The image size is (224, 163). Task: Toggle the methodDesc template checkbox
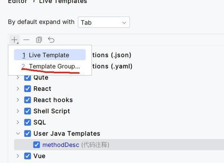pyautogui.click(x=36, y=145)
